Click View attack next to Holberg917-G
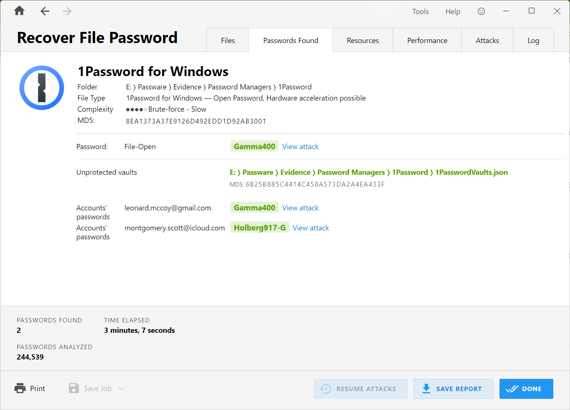 (x=311, y=227)
